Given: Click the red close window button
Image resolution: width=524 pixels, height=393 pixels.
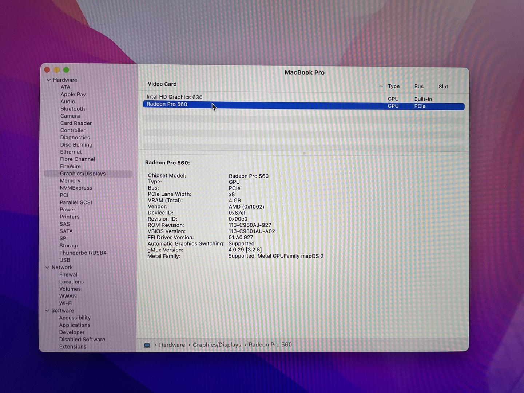Looking at the screenshot, I should pyautogui.click(x=47, y=70).
